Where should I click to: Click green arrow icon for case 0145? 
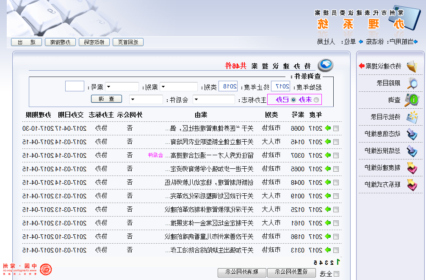[328, 142]
